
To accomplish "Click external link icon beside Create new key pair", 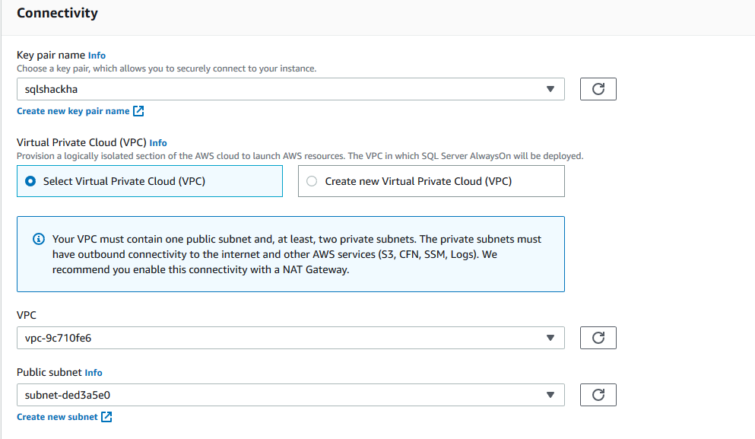I will pos(138,111).
